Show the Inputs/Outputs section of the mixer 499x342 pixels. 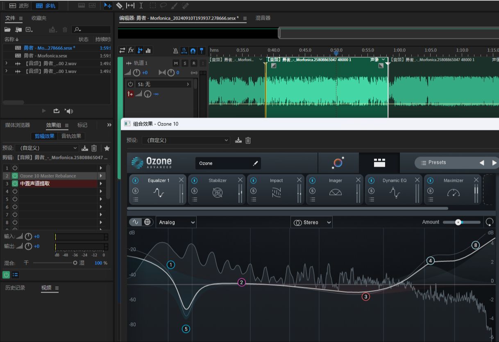(122, 50)
